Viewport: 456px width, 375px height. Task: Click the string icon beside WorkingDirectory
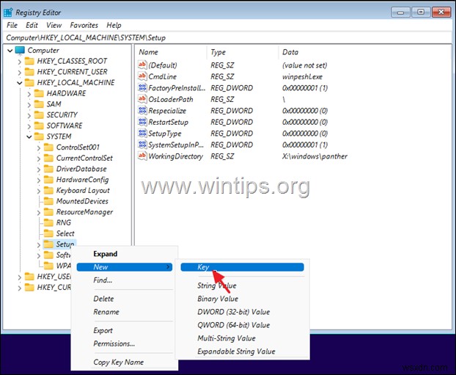(142, 156)
